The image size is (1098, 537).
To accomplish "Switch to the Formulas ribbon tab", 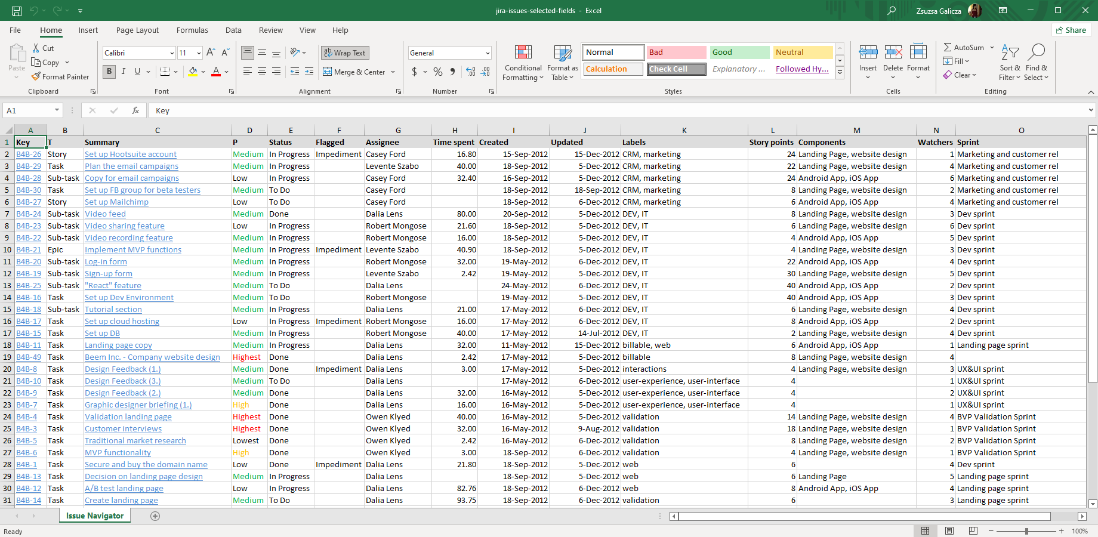I will click(192, 30).
